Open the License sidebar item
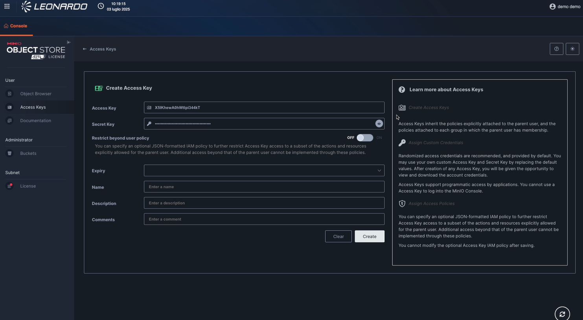Viewport: 583px width, 320px height. point(28,186)
